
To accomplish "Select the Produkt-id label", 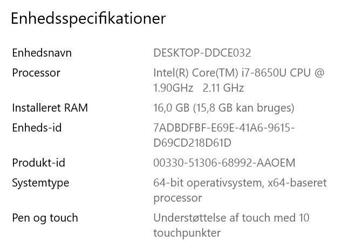I will click(x=38, y=163).
